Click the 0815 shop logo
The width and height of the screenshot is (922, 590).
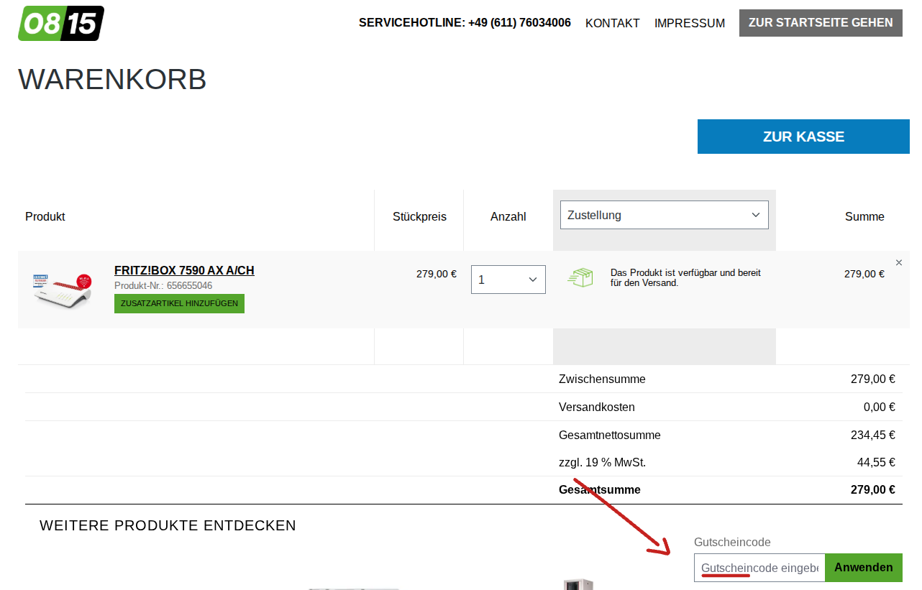[x=61, y=23]
